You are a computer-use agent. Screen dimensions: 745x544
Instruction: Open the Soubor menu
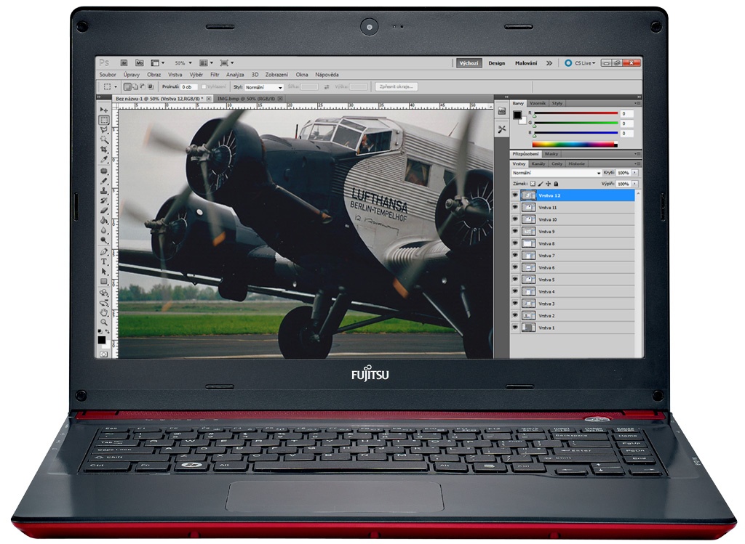[108, 75]
